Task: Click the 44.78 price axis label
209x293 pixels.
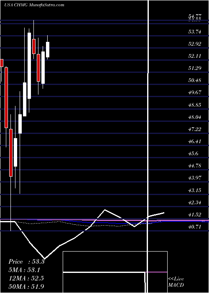Action: [195, 166]
